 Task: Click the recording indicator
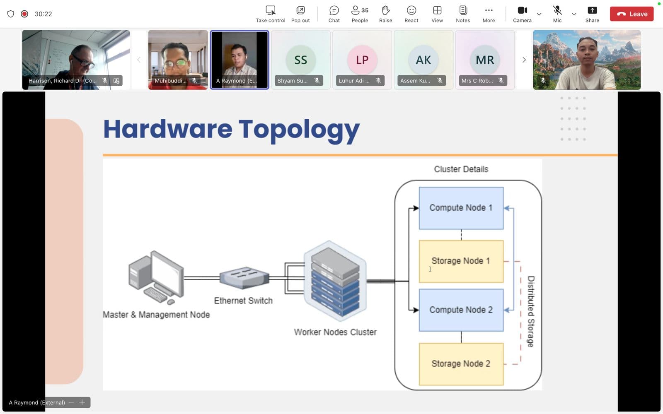pos(24,14)
